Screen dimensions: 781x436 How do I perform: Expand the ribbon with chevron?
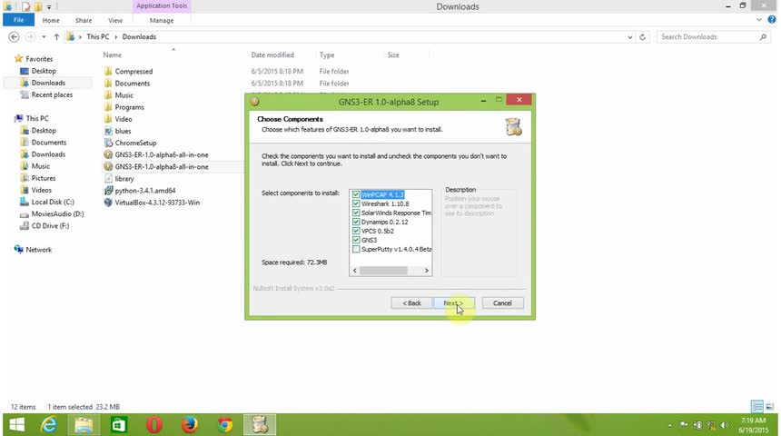759,20
